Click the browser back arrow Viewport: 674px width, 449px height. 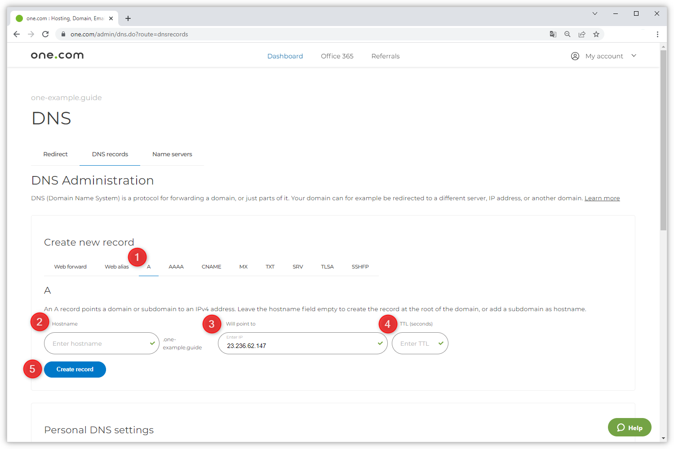[x=17, y=34]
